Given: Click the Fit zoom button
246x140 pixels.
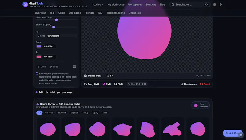Looking at the screenshot, I should click(x=110, y=76).
